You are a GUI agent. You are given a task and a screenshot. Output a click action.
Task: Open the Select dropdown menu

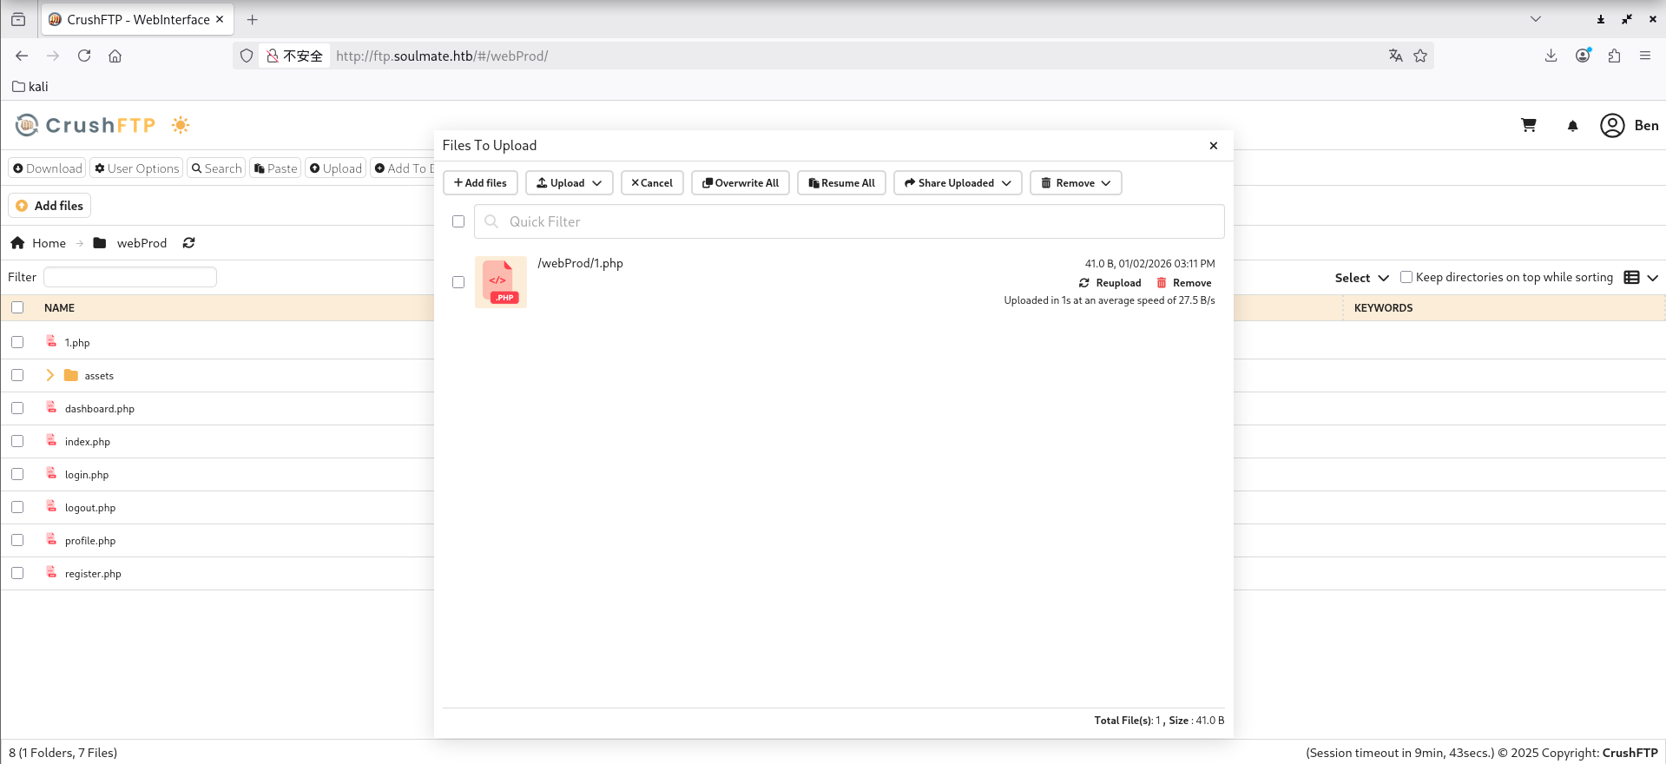click(x=1361, y=278)
